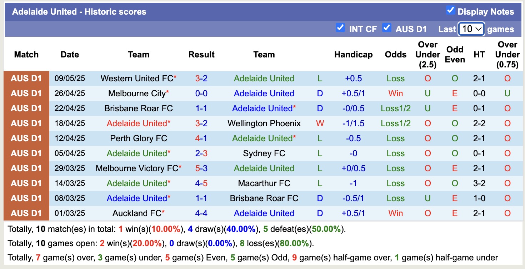Toggle the Display Notes checkbox
Viewport: 525px width, 269px height.
click(451, 11)
